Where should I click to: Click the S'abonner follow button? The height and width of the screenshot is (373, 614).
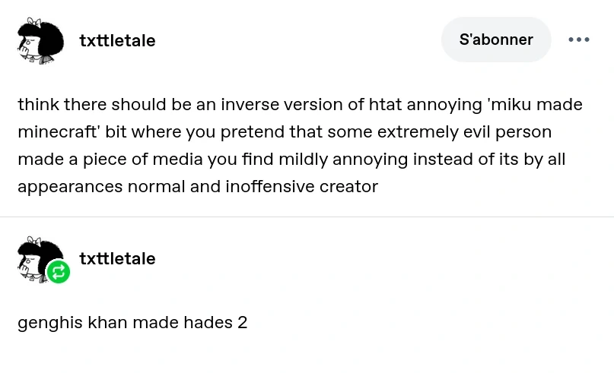[x=496, y=40]
